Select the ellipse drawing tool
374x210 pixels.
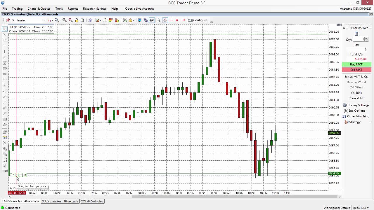(x=4, y=125)
